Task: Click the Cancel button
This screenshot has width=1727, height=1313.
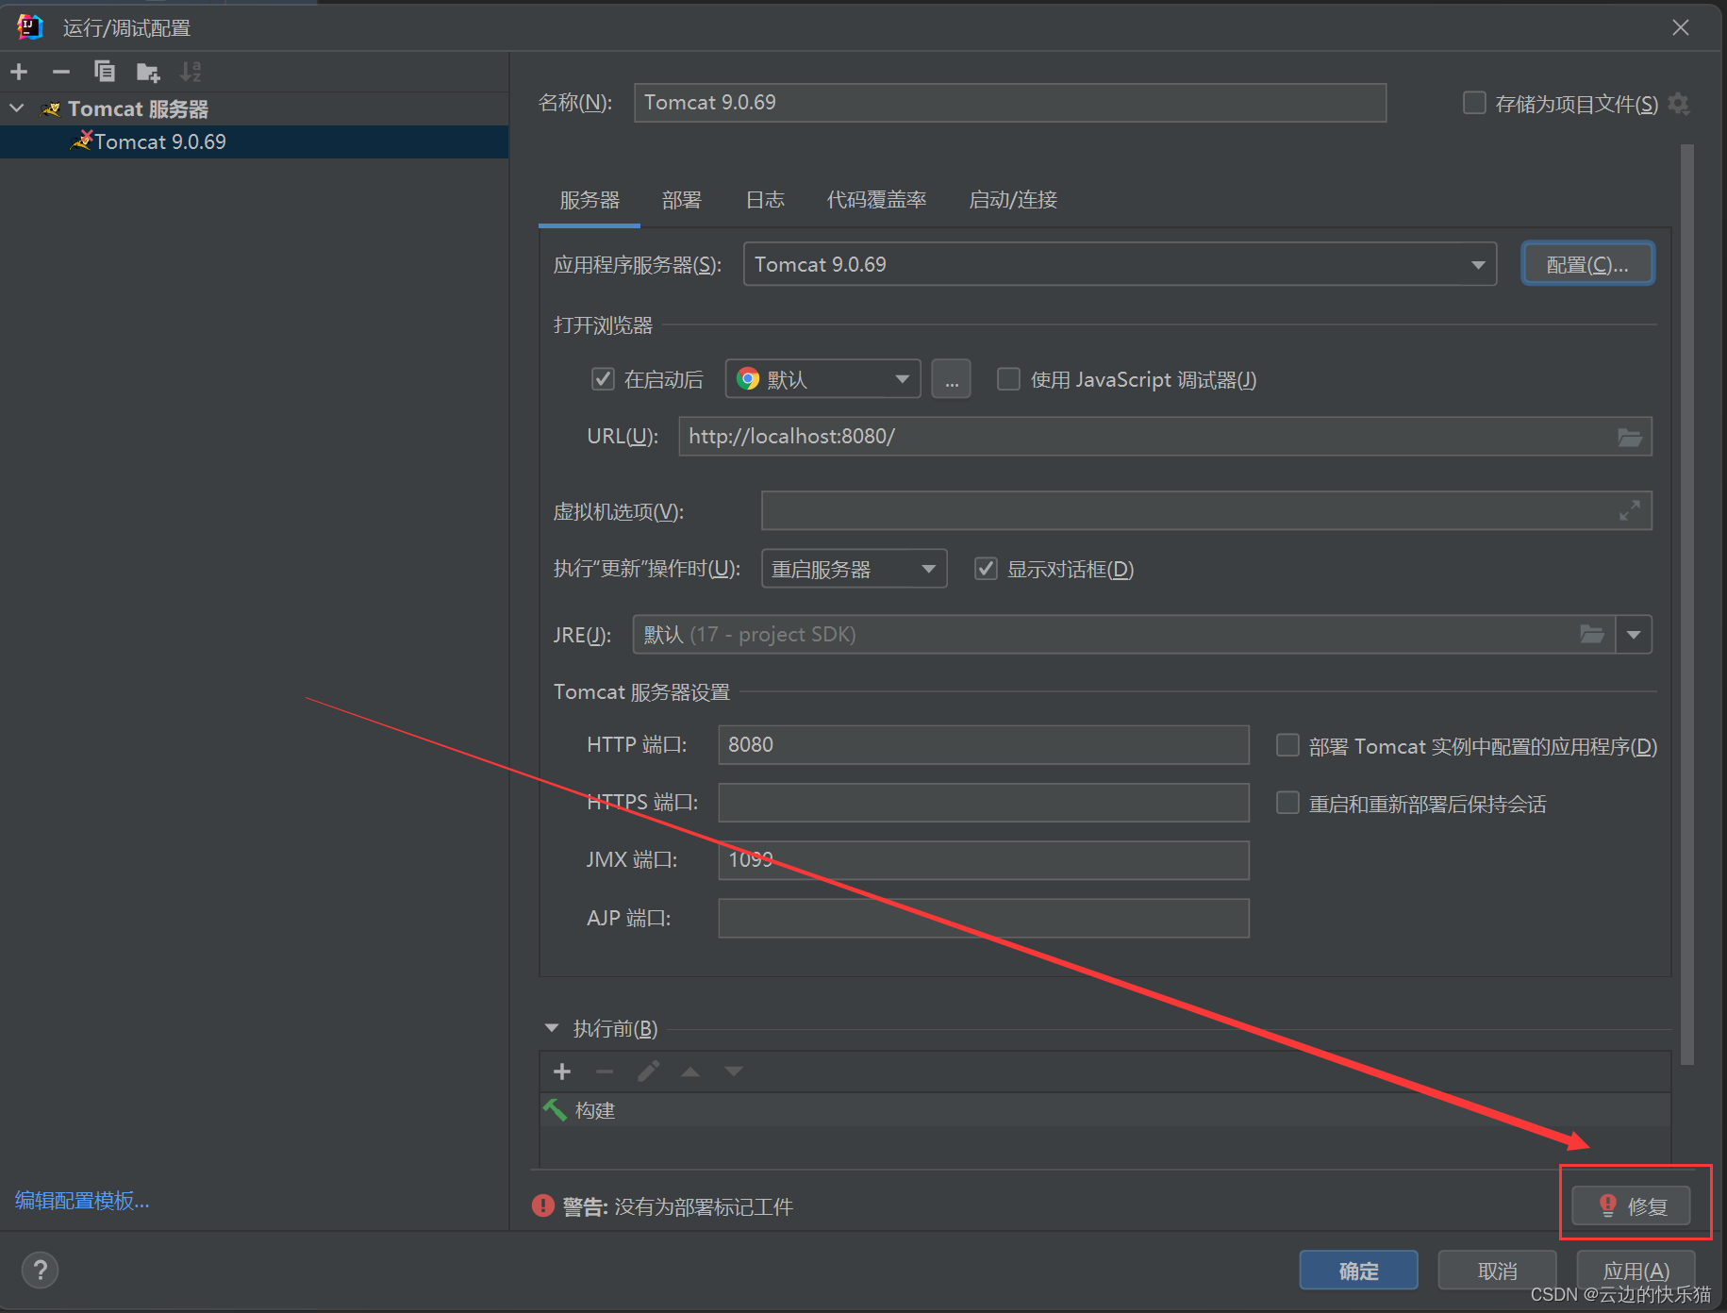Action: point(1497,1271)
